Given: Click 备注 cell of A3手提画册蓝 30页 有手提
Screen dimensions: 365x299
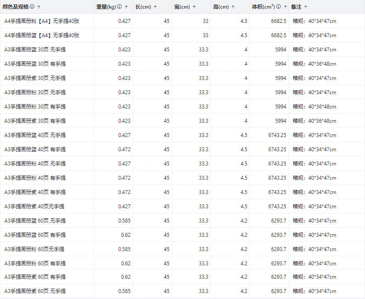Looking at the screenshot, I should (x=314, y=64).
